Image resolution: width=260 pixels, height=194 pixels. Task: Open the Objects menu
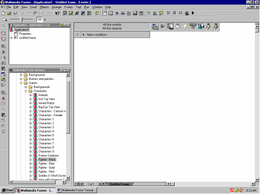tap(44, 7)
